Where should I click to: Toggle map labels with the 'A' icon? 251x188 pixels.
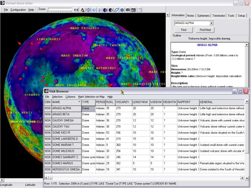pyautogui.click(x=82, y=10)
